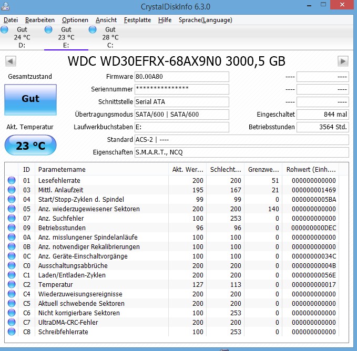Click status orb for Mittl. Anlaufzeit row
Image resolution: width=357 pixels, height=351 pixels.
[x=12, y=190]
